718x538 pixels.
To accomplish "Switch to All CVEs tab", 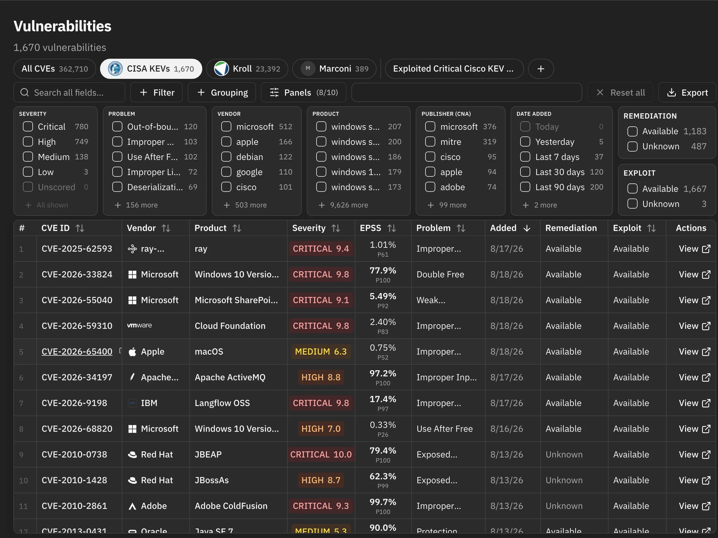I will coord(54,69).
